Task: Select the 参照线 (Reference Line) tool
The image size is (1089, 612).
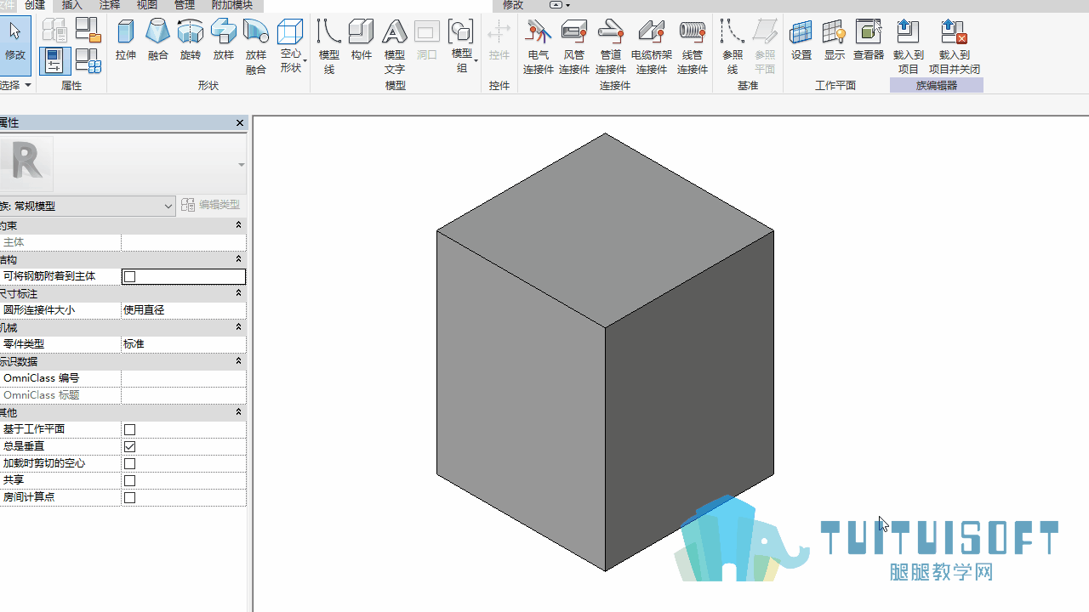Action: [732, 47]
